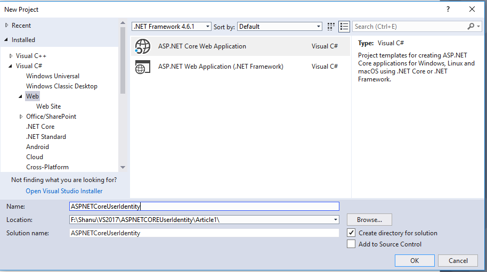Select ASP.NET Web Application (.NET Framework) template

(x=240, y=67)
